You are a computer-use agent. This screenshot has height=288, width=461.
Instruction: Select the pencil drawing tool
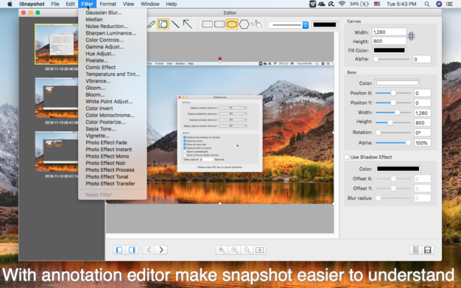[152, 24]
